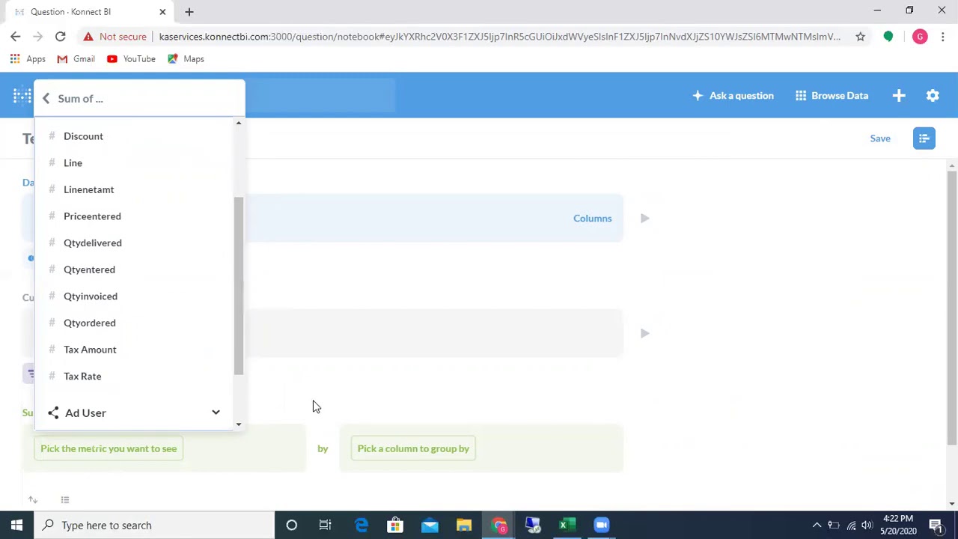This screenshot has height=539, width=958.
Task: Save the question
Action: point(880,138)
